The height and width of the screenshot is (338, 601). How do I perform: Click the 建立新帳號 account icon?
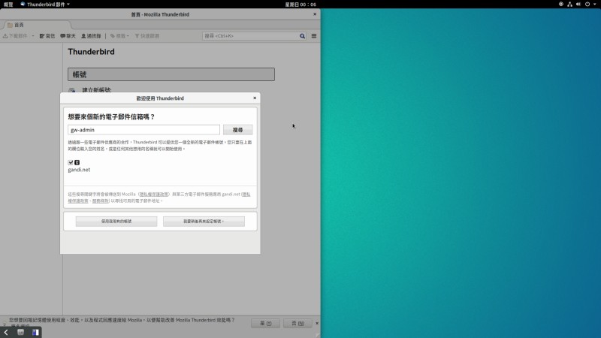coord(71,90)
